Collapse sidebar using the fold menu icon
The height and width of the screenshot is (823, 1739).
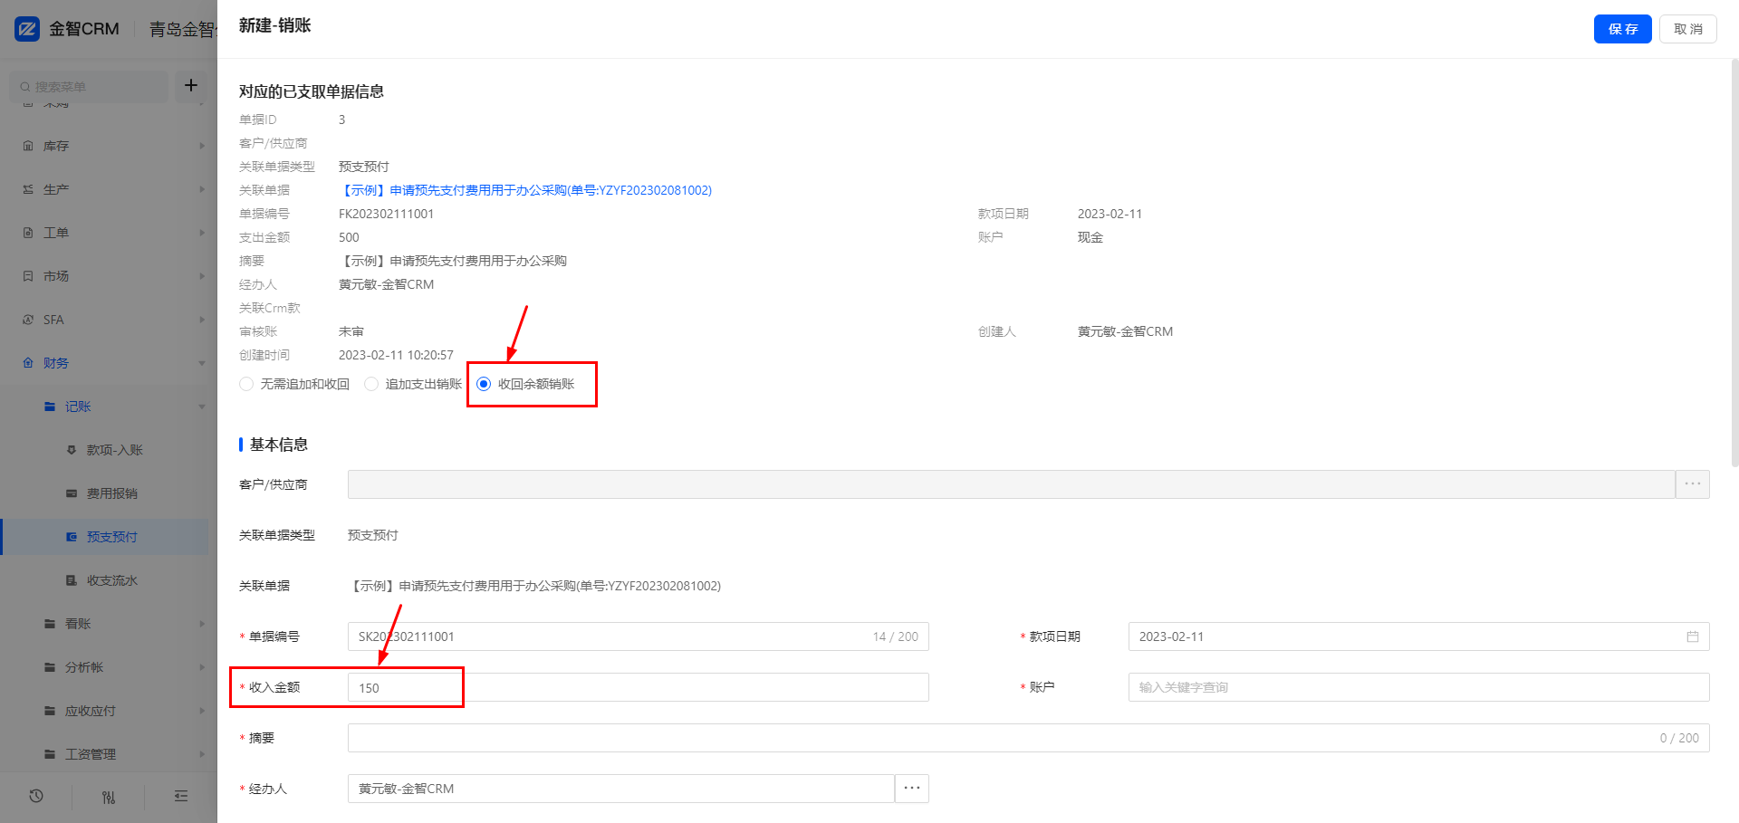point(181,796)
